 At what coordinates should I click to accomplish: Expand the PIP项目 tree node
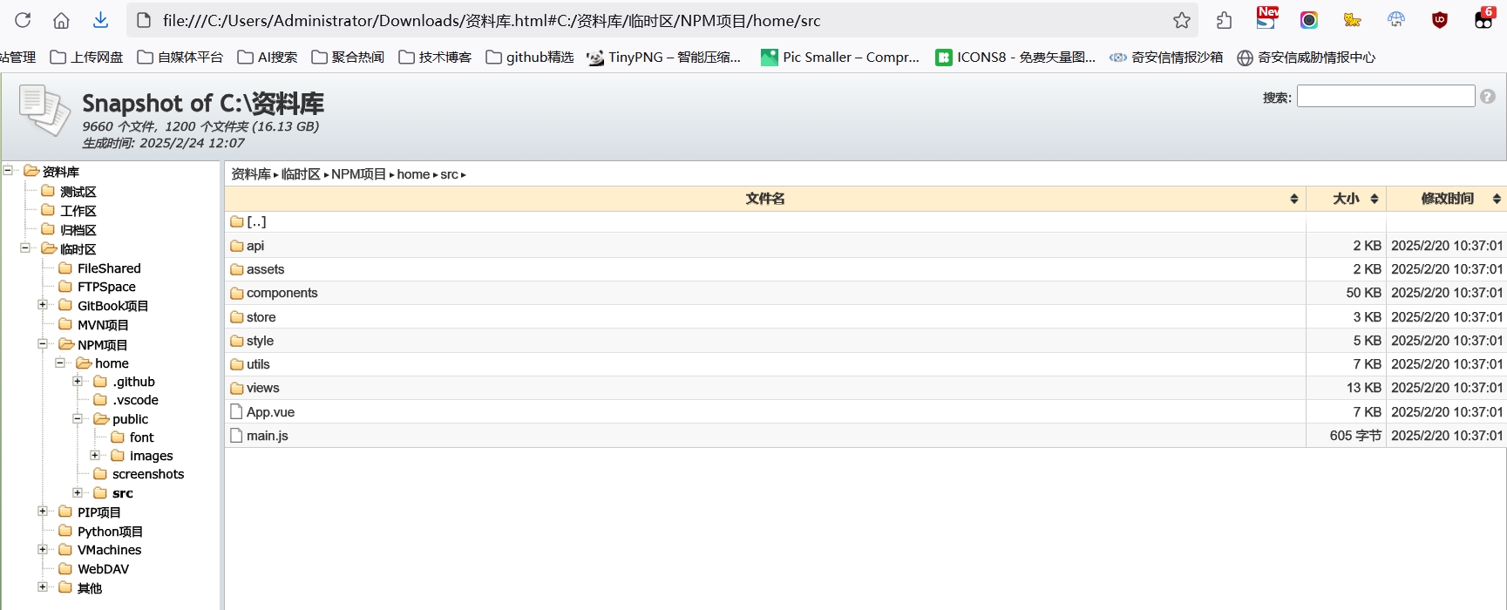coord(43,512)
